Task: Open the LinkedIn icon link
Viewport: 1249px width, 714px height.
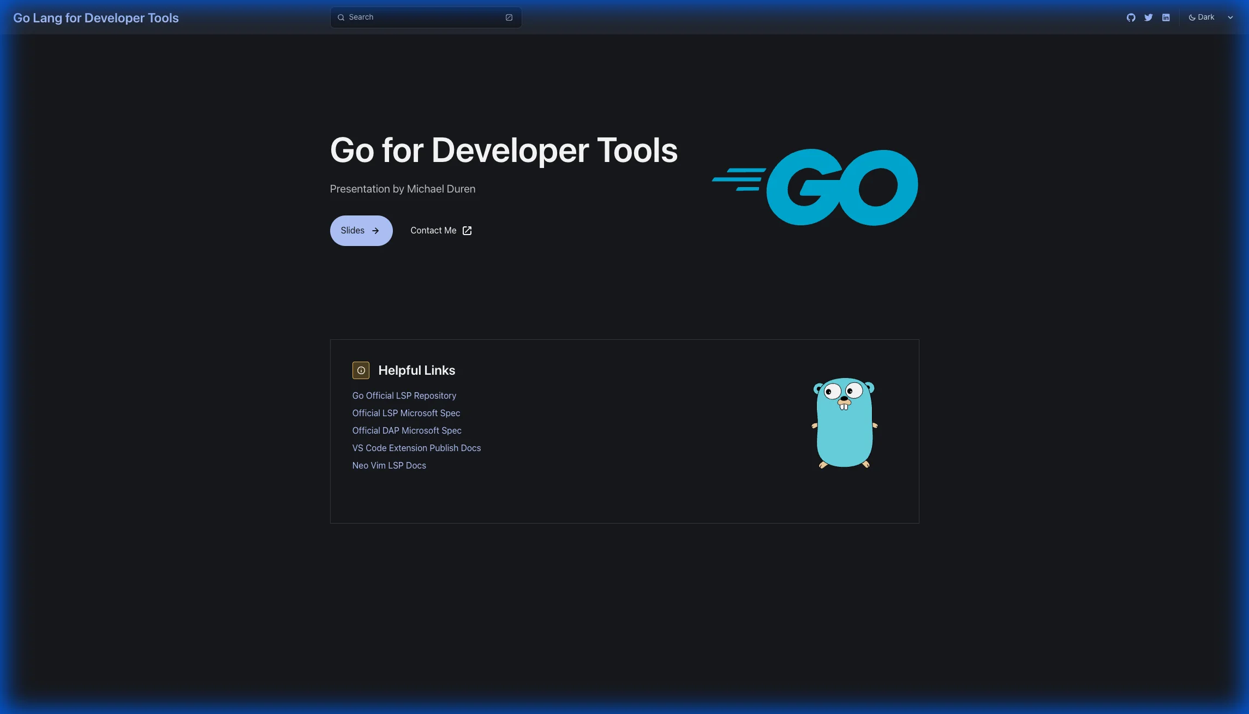Action: tap(1166, 17)
